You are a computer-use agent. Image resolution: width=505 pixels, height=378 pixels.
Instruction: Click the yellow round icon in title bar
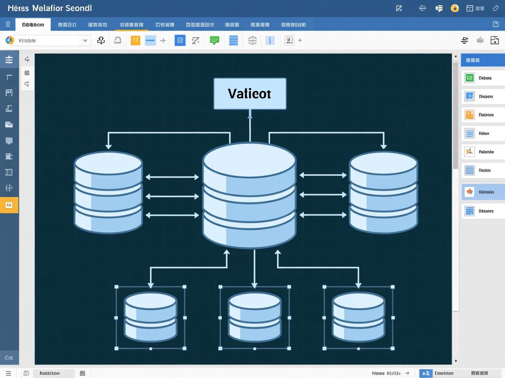point(455,8)
